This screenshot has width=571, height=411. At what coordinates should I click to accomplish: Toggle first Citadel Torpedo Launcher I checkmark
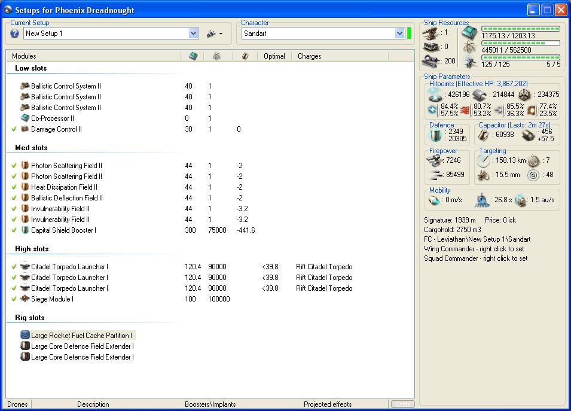[14, 266]
